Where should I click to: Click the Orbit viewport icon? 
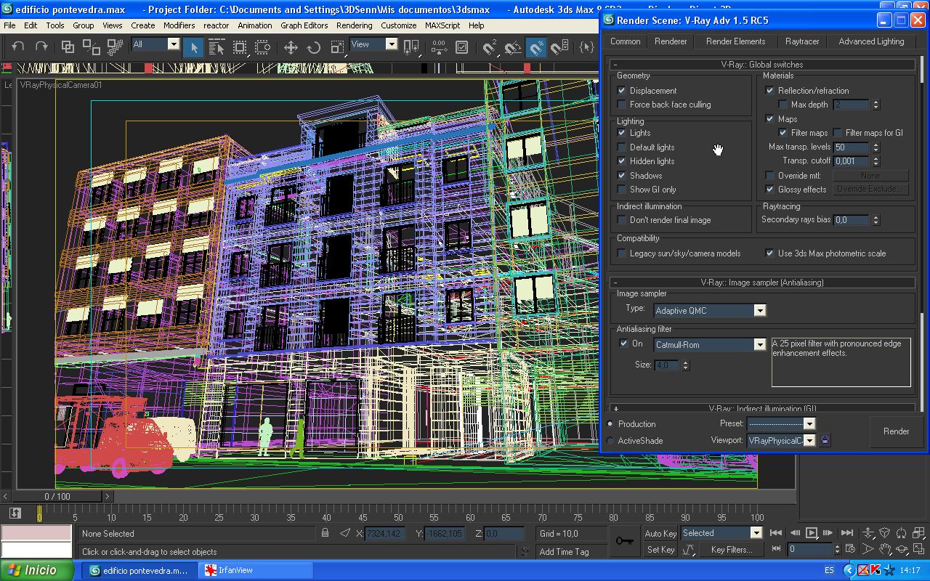click(x=902, y=550)
